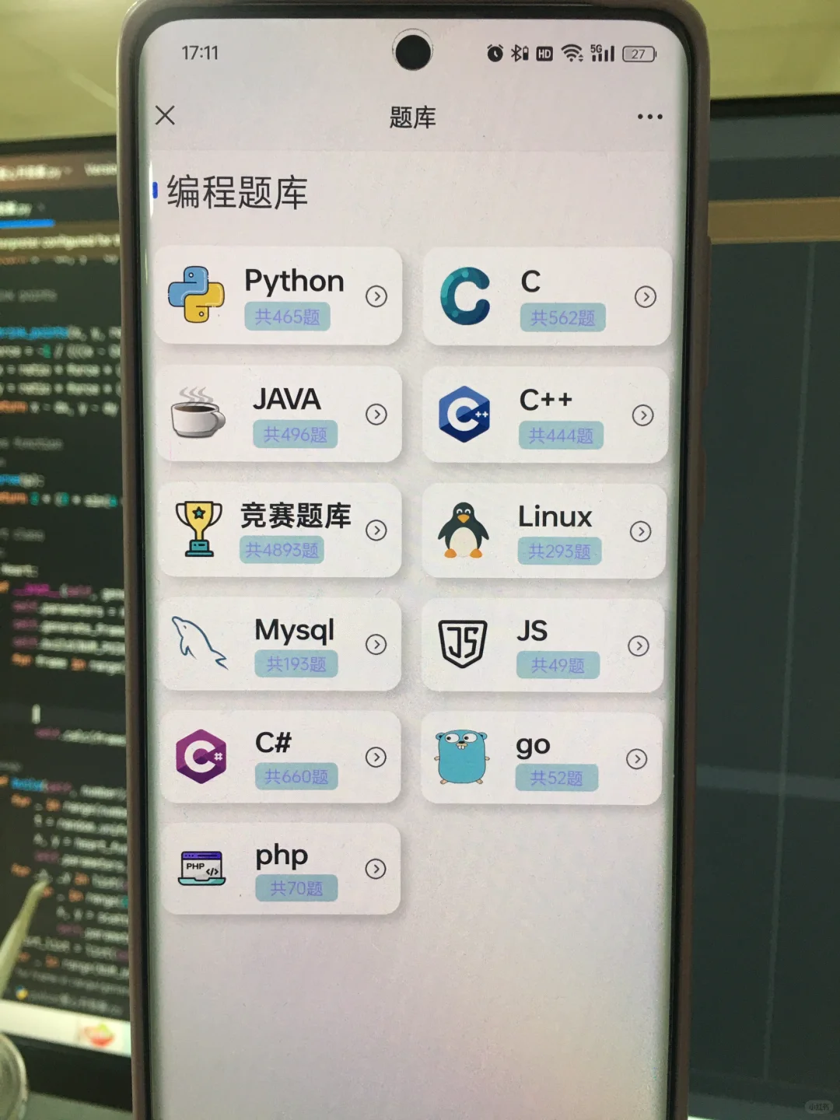840x1120 pixels.
Task: Select the C# title text
Action: [x=273, y=743]
